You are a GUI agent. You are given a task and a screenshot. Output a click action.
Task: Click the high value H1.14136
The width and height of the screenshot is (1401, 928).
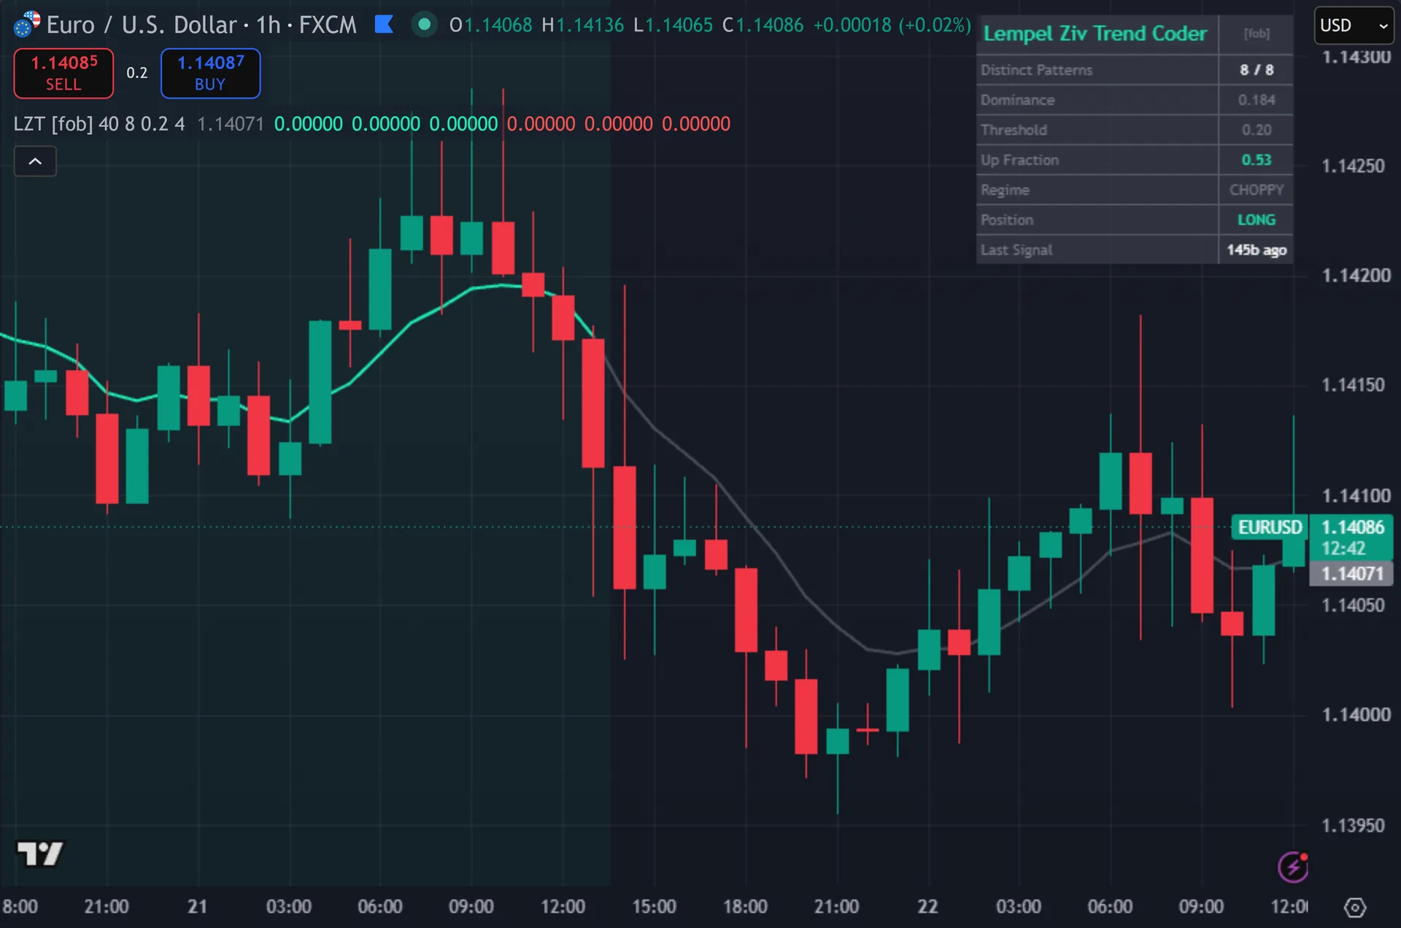(x=582, y=26)
